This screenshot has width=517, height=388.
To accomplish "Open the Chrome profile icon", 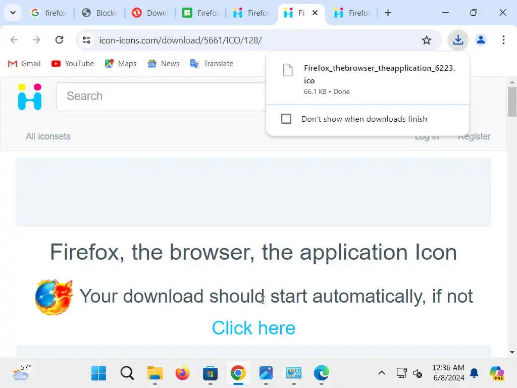I will click(481, 40).
